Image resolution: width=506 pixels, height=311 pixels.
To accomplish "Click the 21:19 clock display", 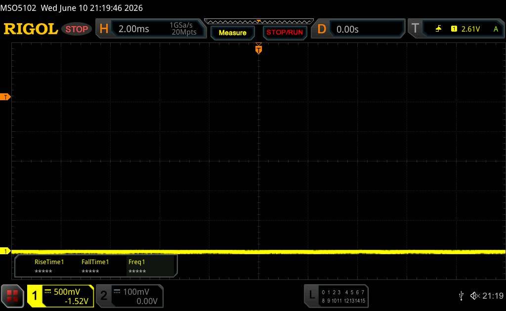I will (493, 296).
